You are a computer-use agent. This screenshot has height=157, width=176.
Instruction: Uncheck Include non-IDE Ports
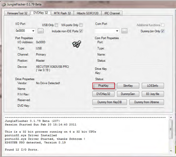(x=81, y=31)
